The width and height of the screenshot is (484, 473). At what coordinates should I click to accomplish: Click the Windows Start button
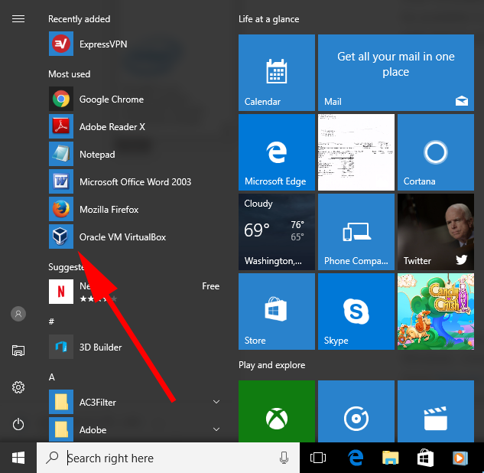pyautogui.click(x=18, y=458)
